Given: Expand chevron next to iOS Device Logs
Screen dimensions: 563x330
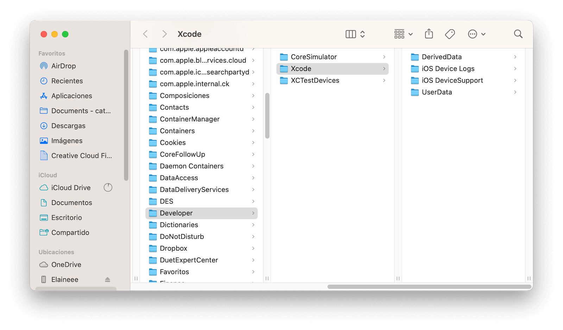Looking at the screenshot, I should coord(515,69).
